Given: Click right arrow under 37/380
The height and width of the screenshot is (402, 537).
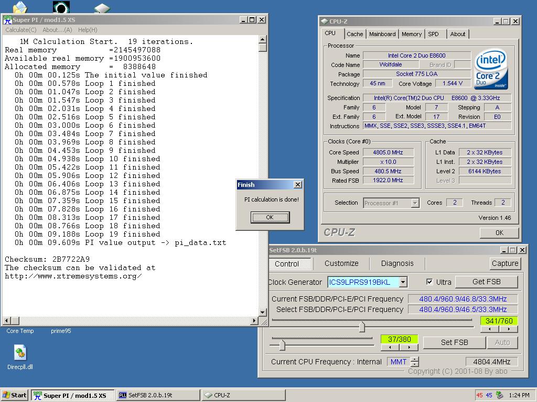Looking at the screenshot, I should 409,348.
